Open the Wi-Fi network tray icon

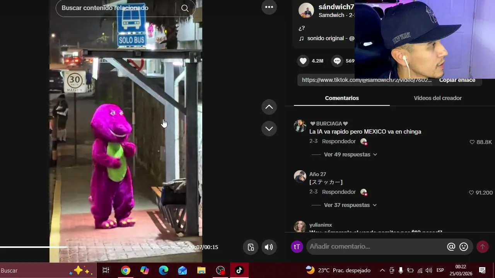420,270
